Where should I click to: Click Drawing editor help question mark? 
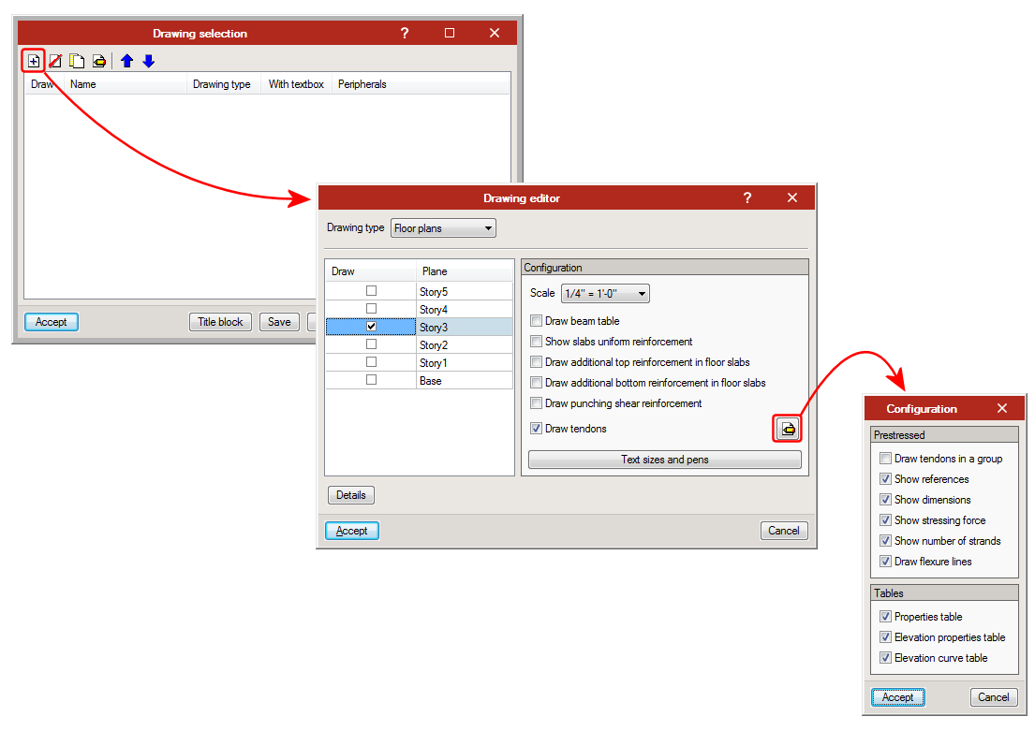pos(747,197)
